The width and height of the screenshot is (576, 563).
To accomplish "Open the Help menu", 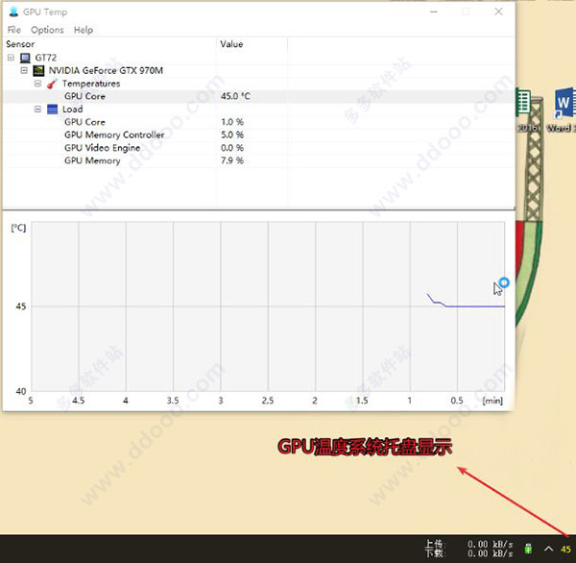I will pyautogui.click(x=84, y=30).
